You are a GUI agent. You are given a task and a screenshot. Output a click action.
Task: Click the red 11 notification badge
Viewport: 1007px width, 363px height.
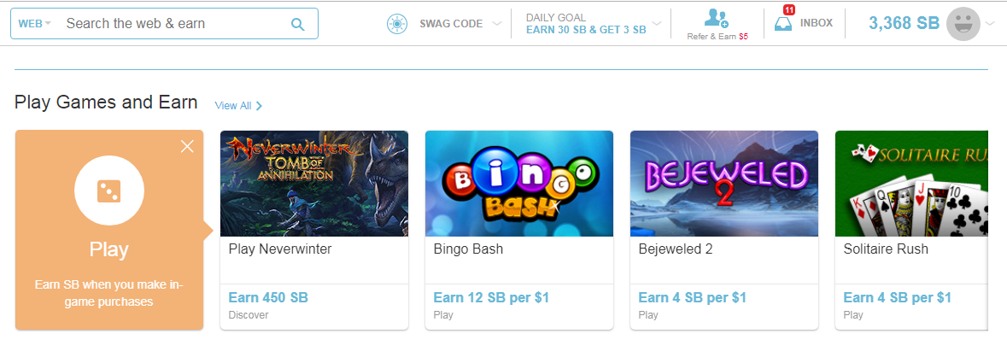coord(789,9)
